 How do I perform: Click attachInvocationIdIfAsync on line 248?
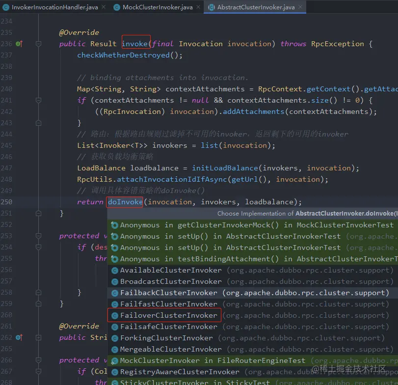tap(172, 180)
